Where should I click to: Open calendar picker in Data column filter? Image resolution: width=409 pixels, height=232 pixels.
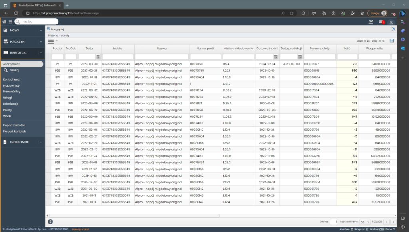coord(98,57)
